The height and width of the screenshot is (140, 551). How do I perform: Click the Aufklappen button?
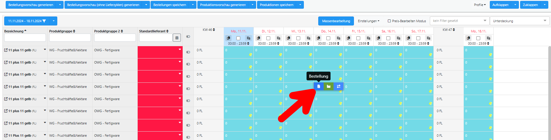point(501,5)
